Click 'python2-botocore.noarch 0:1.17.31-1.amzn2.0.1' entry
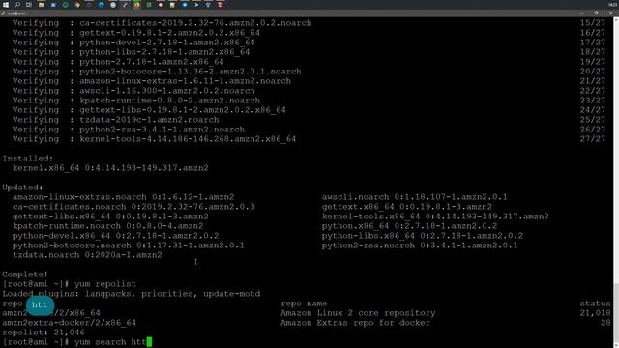The width and height of the screenshot is (619, 348). pos(129,246)
